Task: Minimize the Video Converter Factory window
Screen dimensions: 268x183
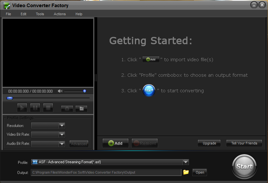Action: click(x=254, y=5)
